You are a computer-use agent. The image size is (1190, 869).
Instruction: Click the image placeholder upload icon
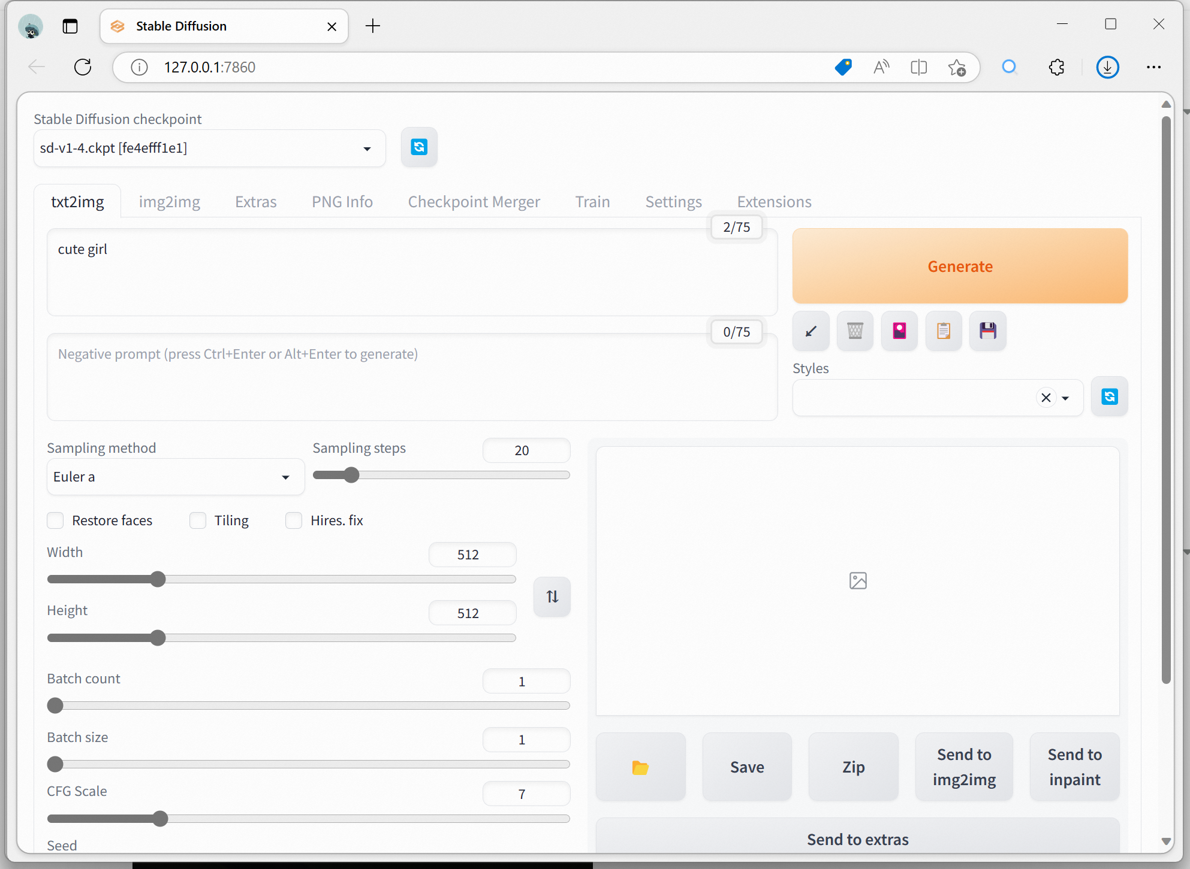[857, 579]
